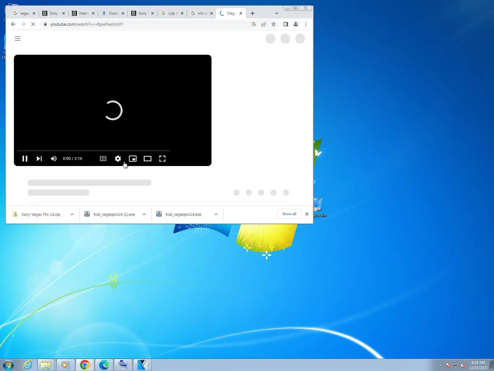Open Windows Media Player from the taskbar
494x371 pixels.
click(65, 365)
